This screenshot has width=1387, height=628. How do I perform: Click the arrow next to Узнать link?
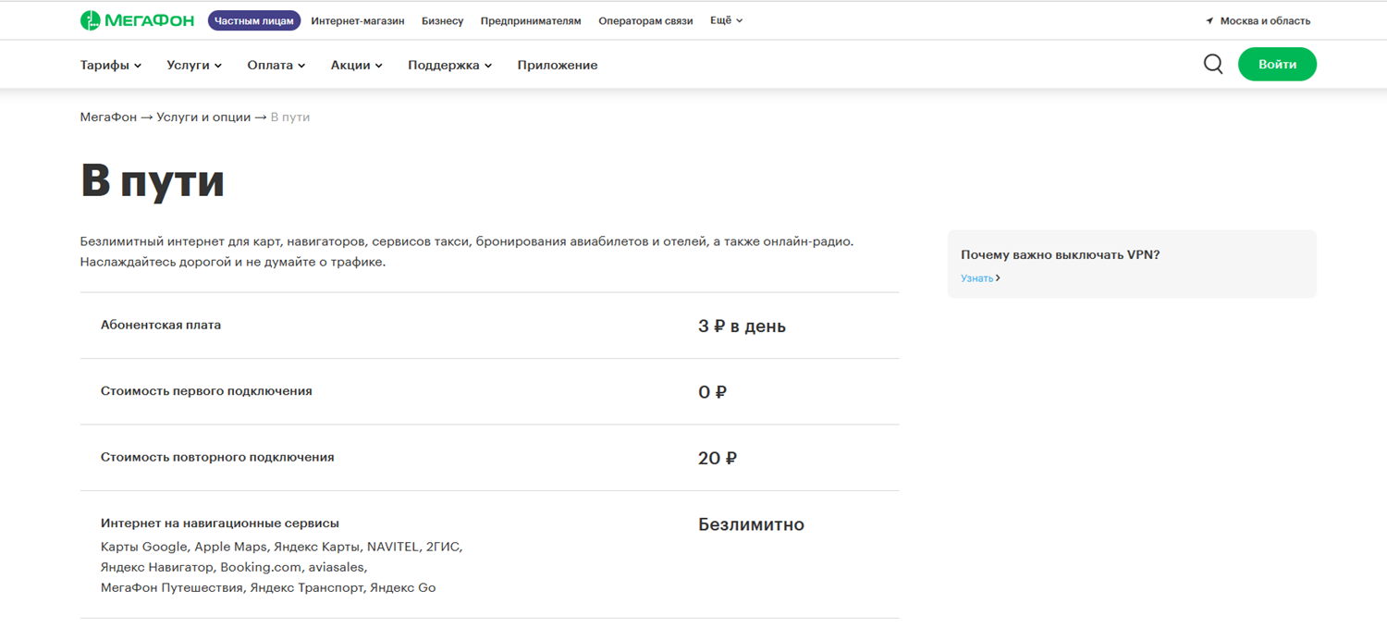pos(998,278)
